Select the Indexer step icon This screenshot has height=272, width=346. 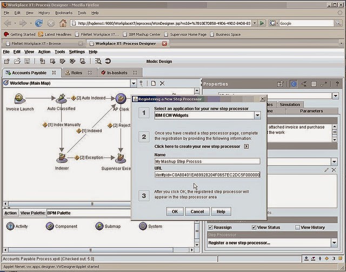(62, 158)
